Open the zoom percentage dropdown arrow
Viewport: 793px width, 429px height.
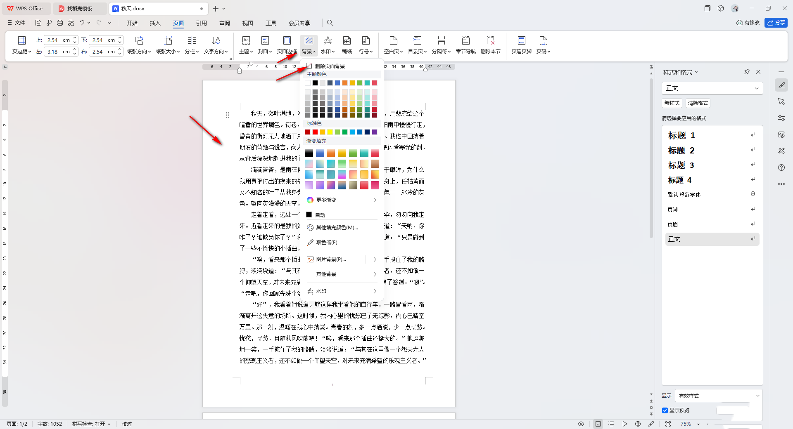pyautogui.click(x=698, y=424)
